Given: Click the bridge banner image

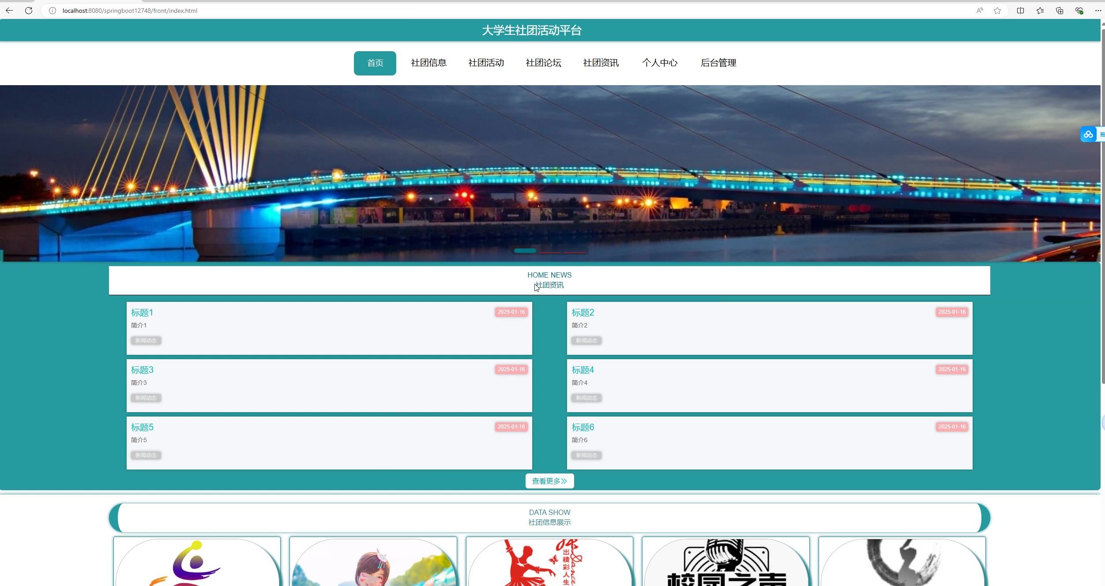Looking at the screenshot, I should [x=550, y=173].
